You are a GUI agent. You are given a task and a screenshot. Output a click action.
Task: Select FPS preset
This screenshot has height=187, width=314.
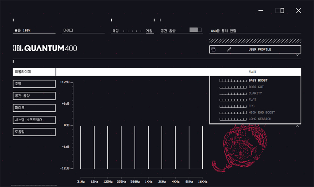tap(252, 106)
